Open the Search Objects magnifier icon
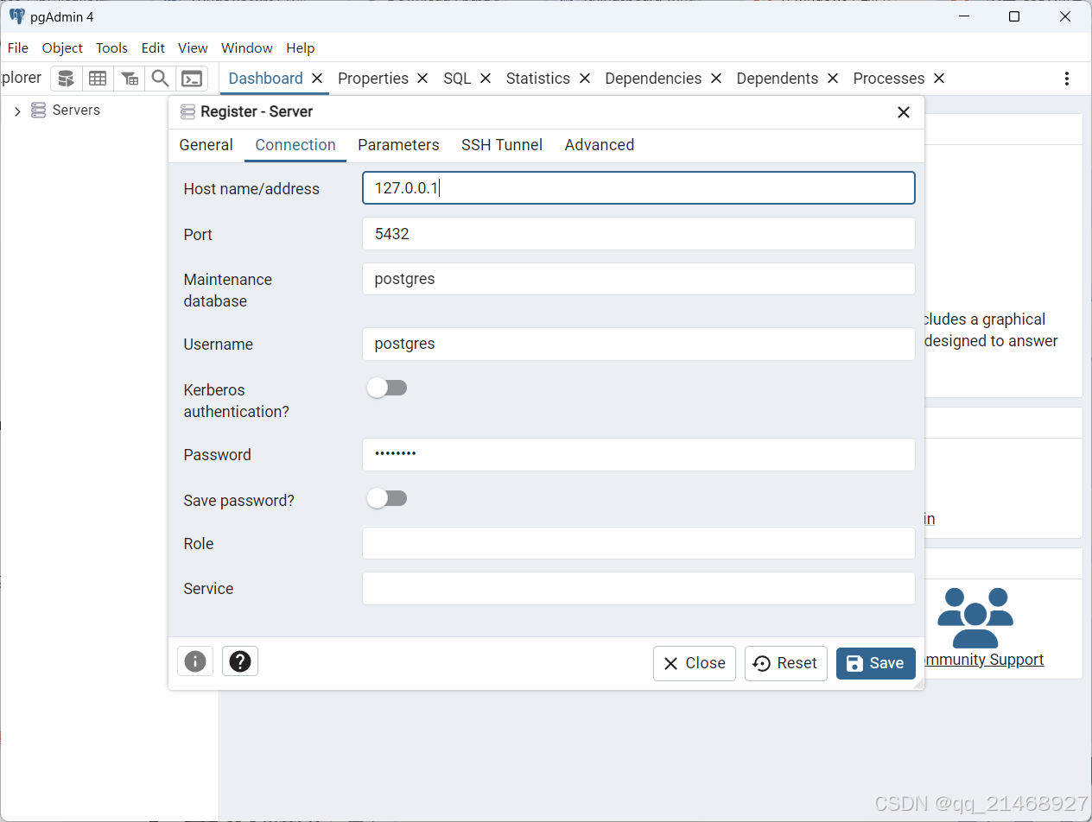The height and width of the screenshot is (822, 1092). point(160,79)
